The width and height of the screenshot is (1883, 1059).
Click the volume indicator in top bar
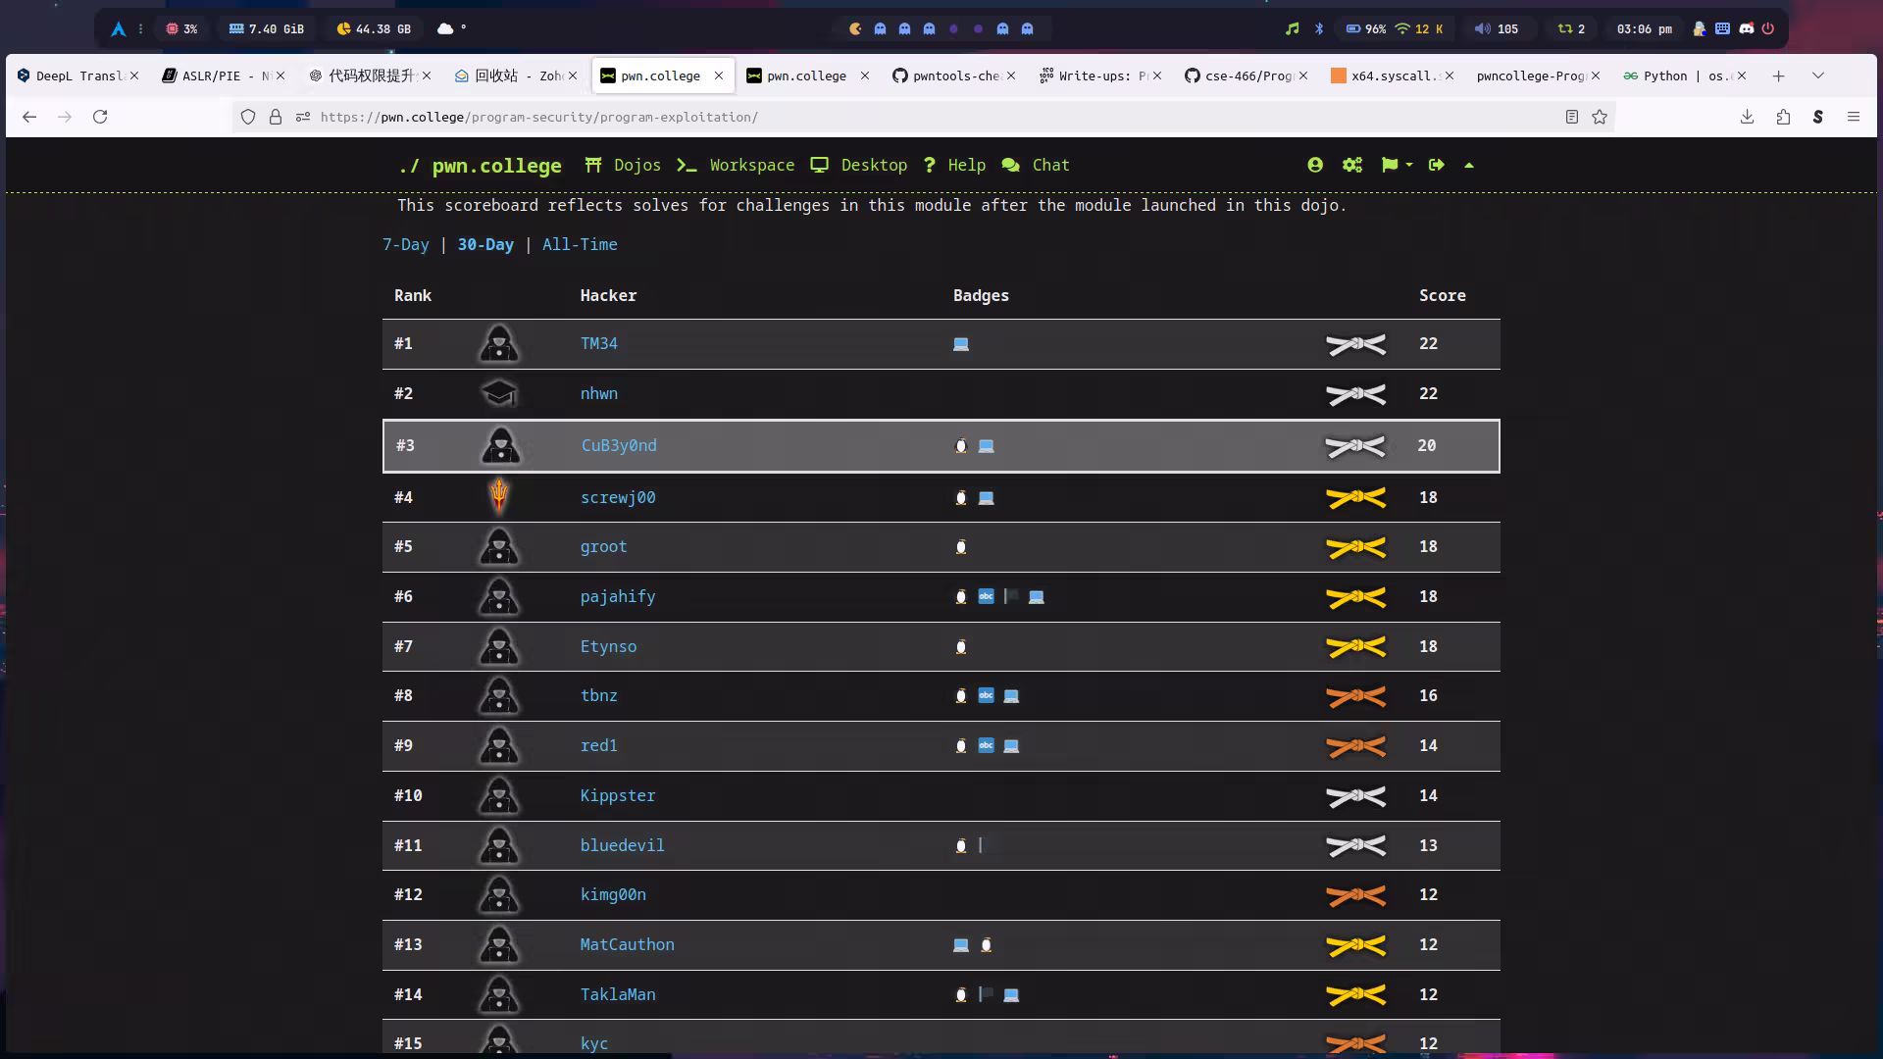point(1496,28)
